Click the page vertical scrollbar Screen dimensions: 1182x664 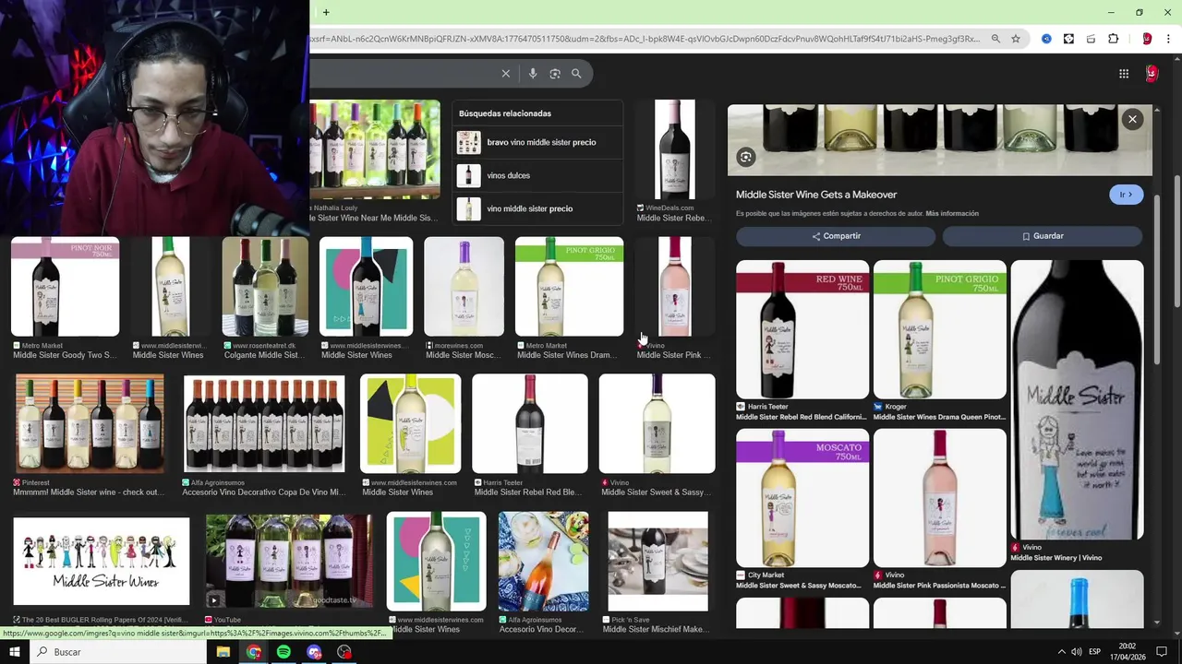click(1176, 240)
